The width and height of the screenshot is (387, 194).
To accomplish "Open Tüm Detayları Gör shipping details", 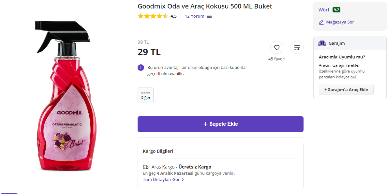I will tap(161, 180).
